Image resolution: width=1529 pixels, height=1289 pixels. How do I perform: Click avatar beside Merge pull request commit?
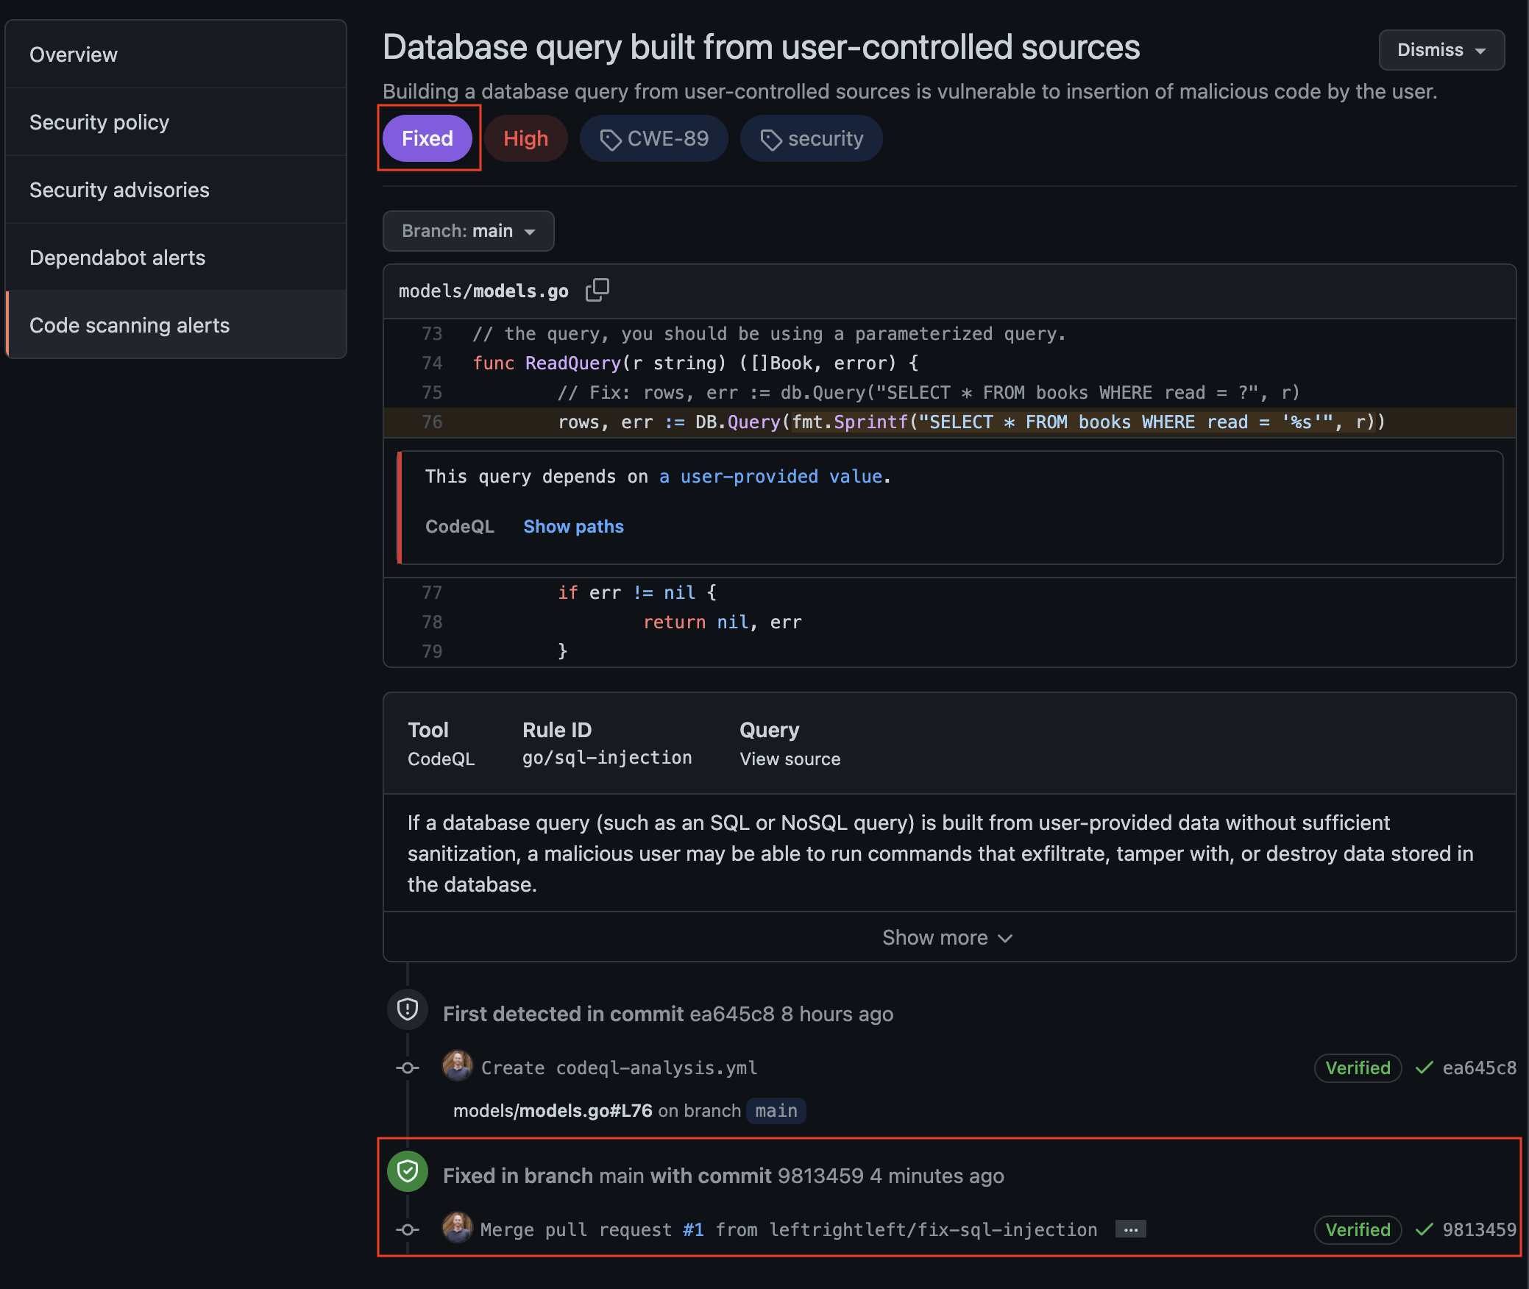(x=457, y=1229)
